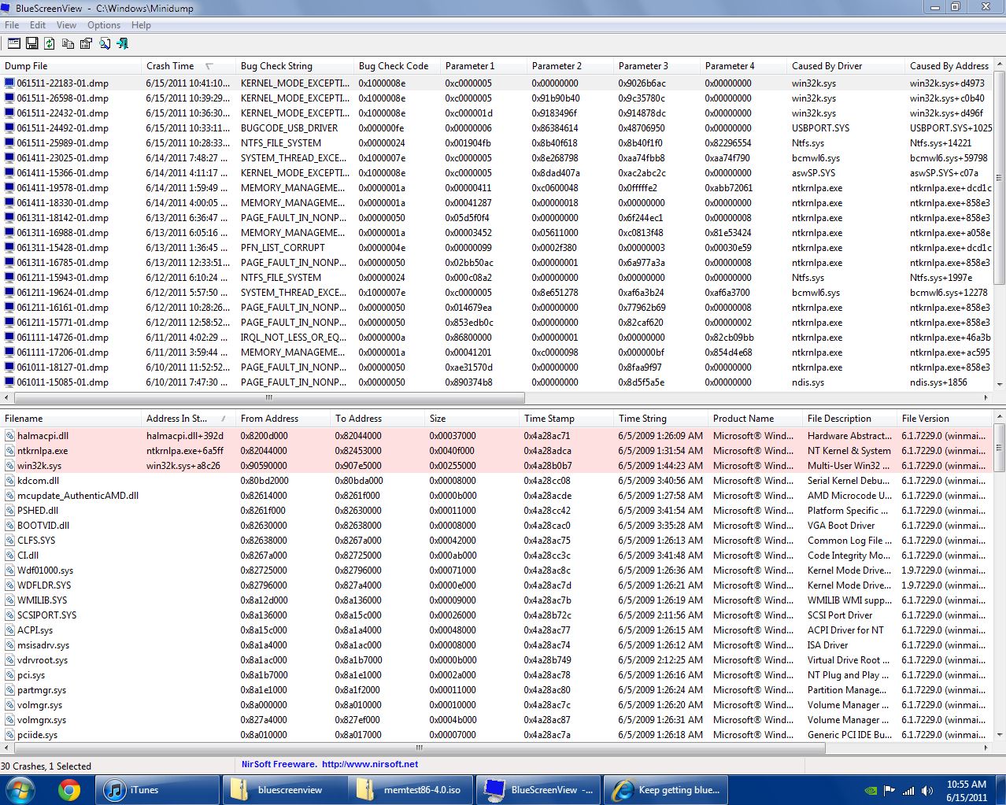1006x805 pixels.
Task: Switch to the Internet Explorer 'Keep getting blue...' window
Action: point(664,789)
